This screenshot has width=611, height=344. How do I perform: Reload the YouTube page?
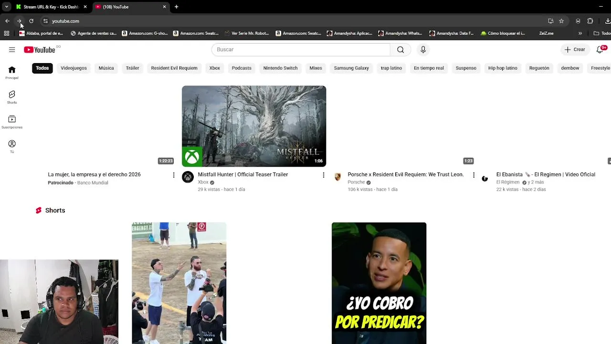click(x=31, y=21)
